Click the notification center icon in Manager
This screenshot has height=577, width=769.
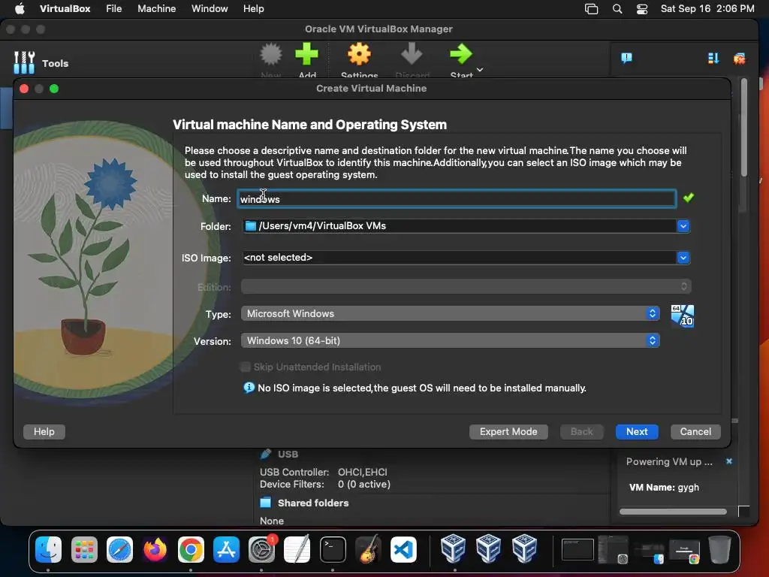coord(626,59)
